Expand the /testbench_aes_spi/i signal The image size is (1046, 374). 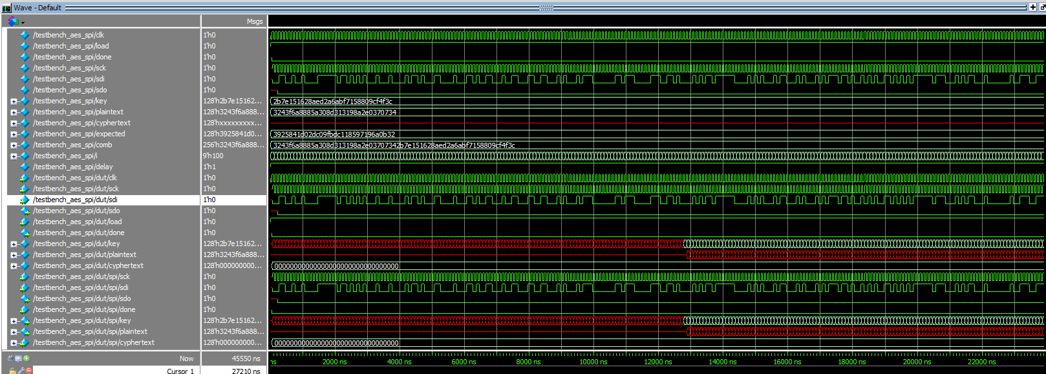click(14, 156)
